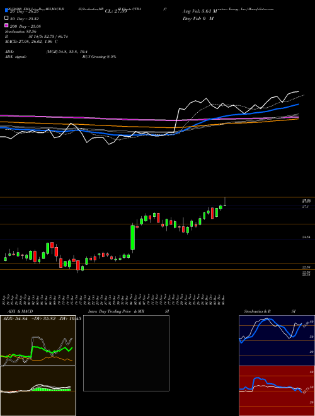The image size is (315, 416).
Task: Click the 'ADX & MACD' panel title
Action: point(20,311)
